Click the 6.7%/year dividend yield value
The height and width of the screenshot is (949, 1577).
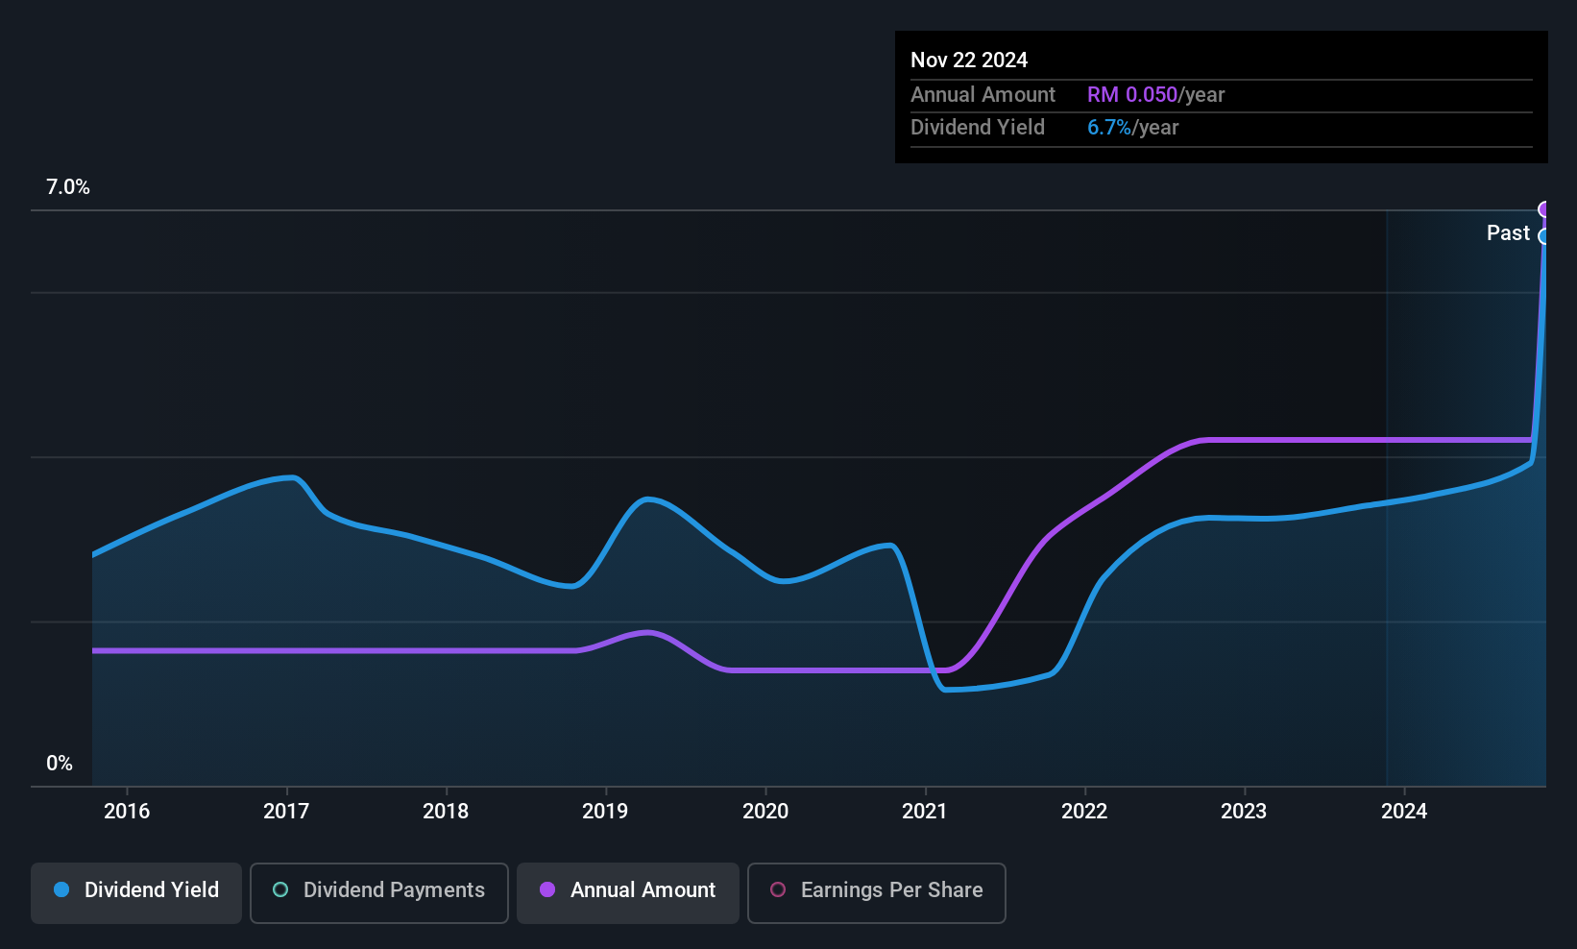click(x=1132, y=128)
